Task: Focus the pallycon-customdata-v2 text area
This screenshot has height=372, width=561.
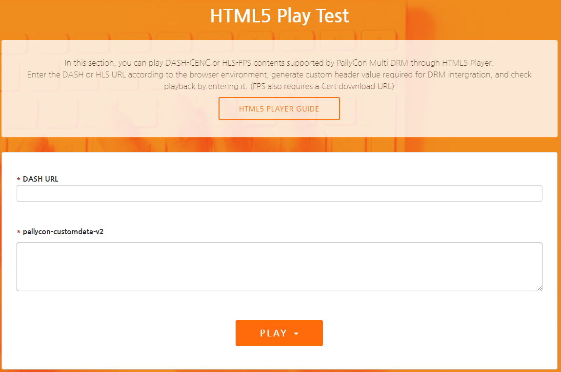Action: coord(279,266)
